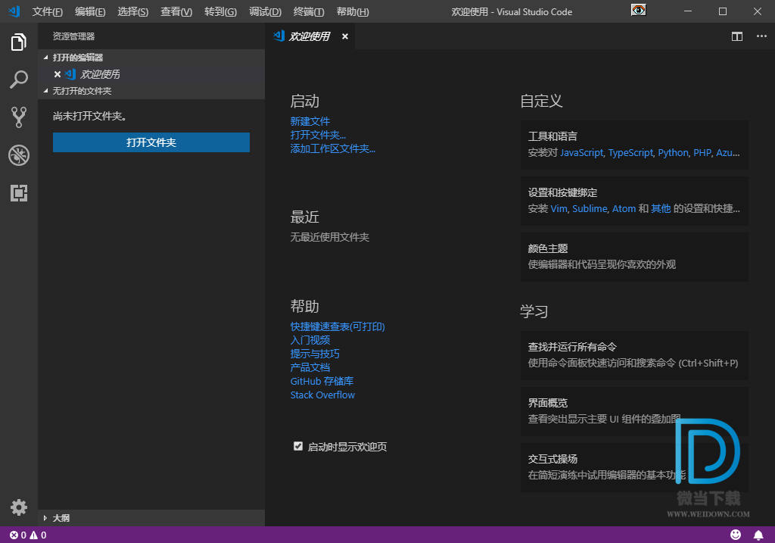Click the 添加工作区文件夹... link
The height and width of the screenshot is (543, 775).
click(x=333, y=149)
